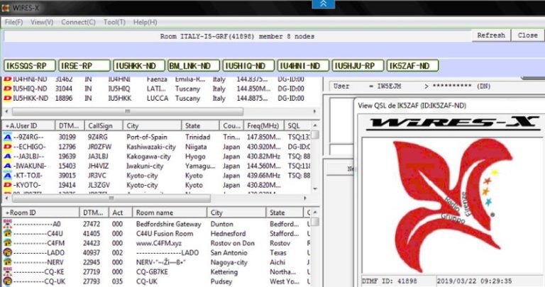Click room icon for NERV room
This screenshot has width=545, height=287.
point(7,262)
